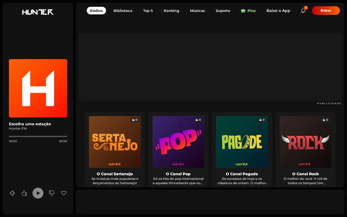
Task: Click the crown Plus icon
Action: [243, 11]
